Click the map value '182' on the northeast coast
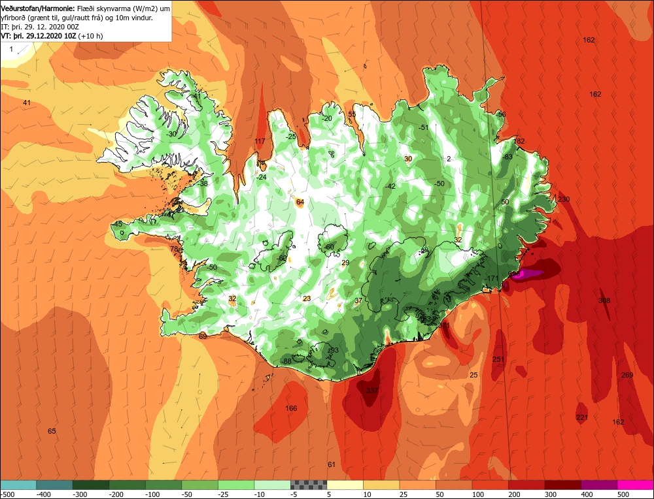This screenshot has width=654, height=499. point(519,141)
